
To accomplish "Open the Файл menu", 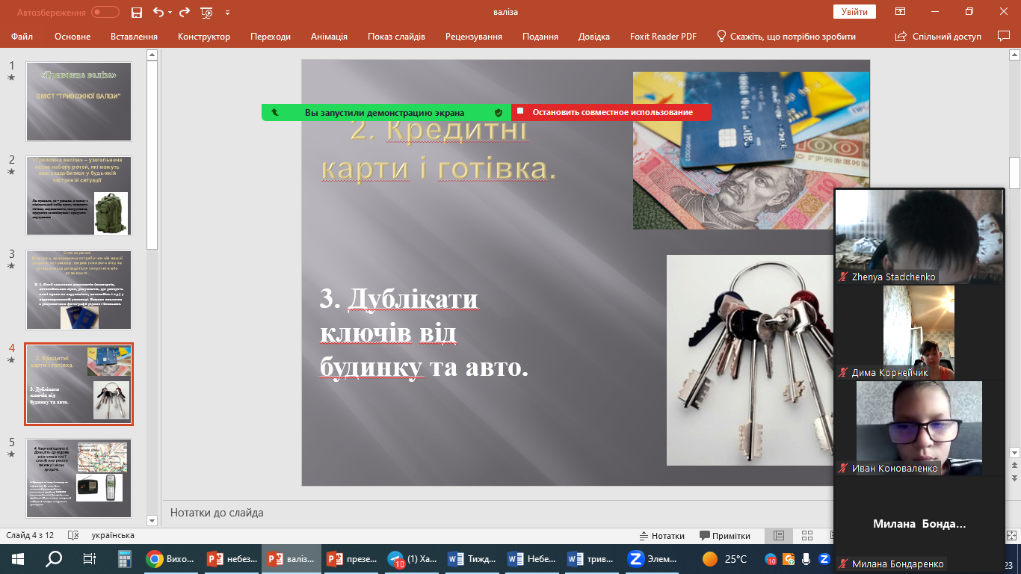I will [x=22, y=36].
